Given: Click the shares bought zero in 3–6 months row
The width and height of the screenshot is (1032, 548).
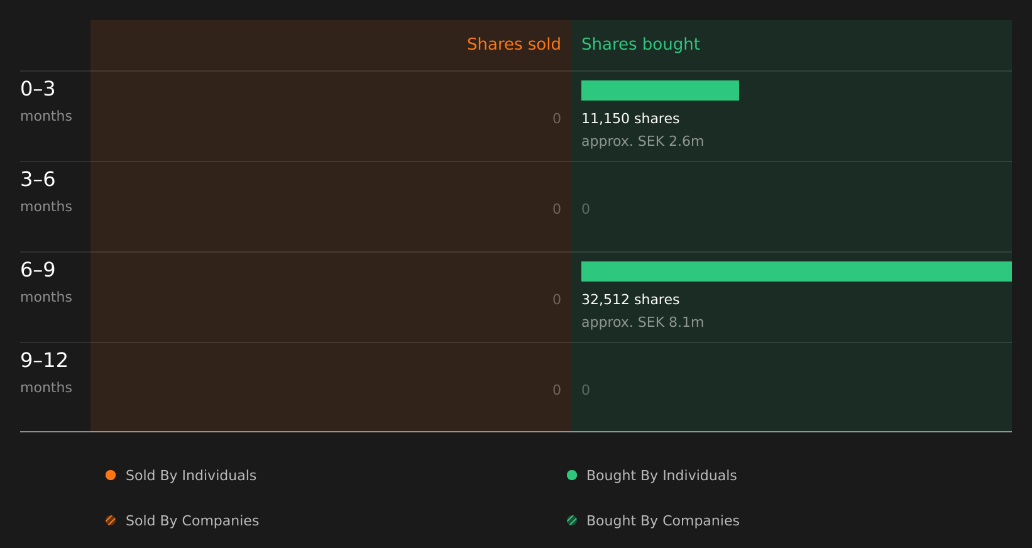Looking at the screenshot, I should click(586, 209).
